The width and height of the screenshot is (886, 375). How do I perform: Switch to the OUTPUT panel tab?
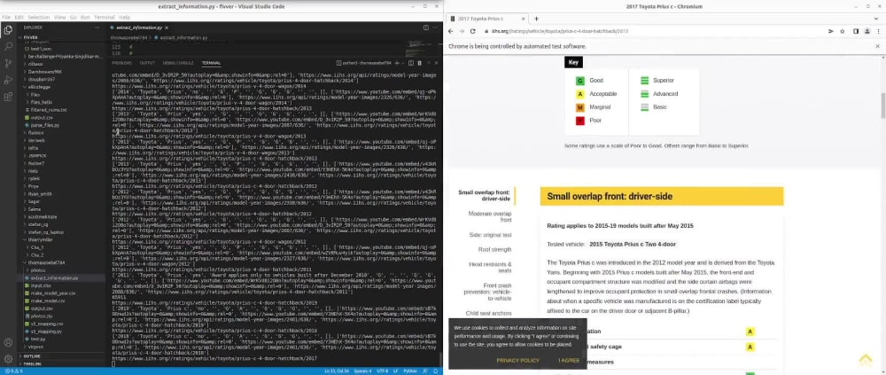[x=147, y=63]
